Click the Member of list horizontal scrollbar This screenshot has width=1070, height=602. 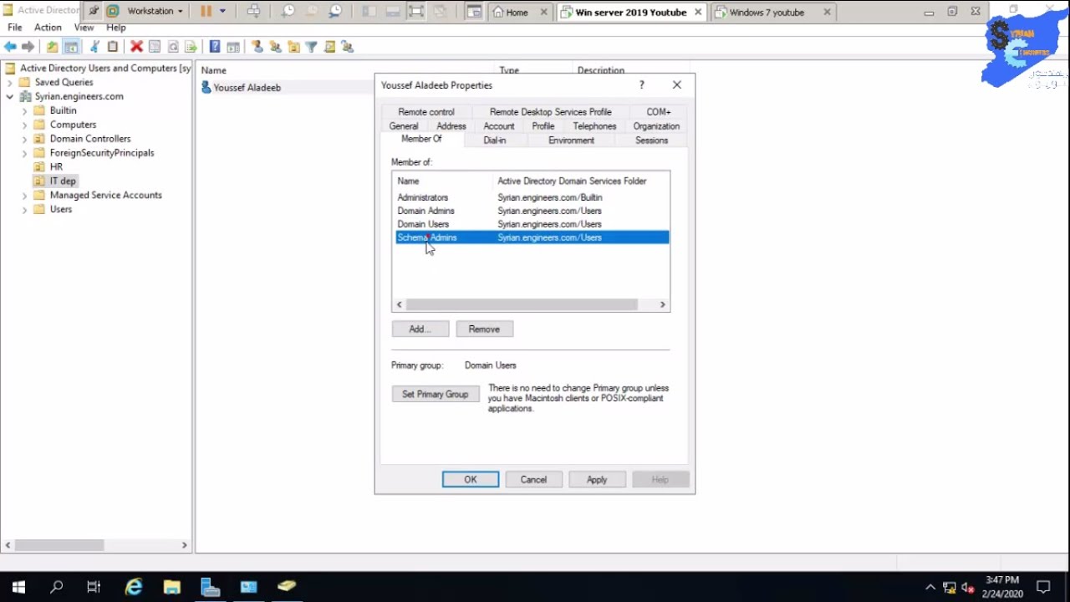click(x=522, y=305)
